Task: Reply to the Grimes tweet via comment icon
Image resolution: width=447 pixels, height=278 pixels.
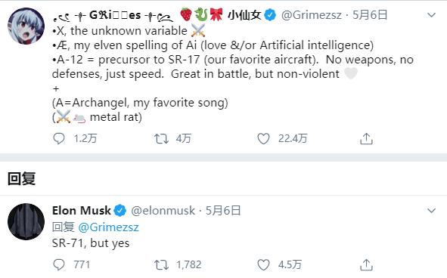Action: [59, 139]
